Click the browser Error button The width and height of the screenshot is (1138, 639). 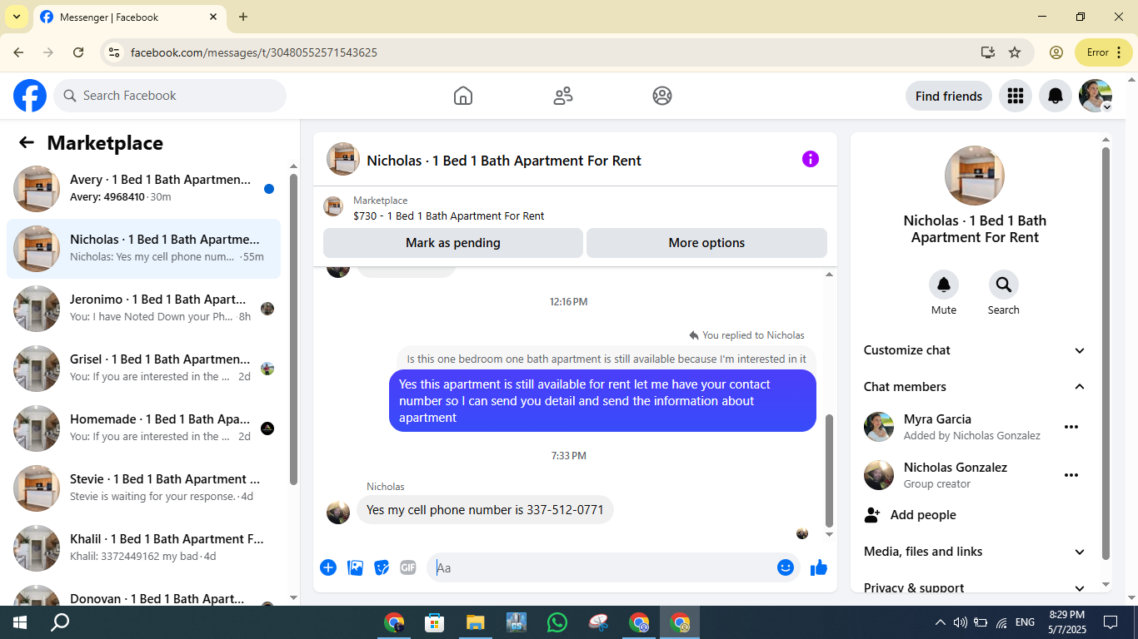[x=1104, y=52]
